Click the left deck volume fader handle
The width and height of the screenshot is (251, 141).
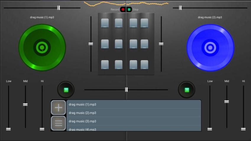[x=91, y=44]
